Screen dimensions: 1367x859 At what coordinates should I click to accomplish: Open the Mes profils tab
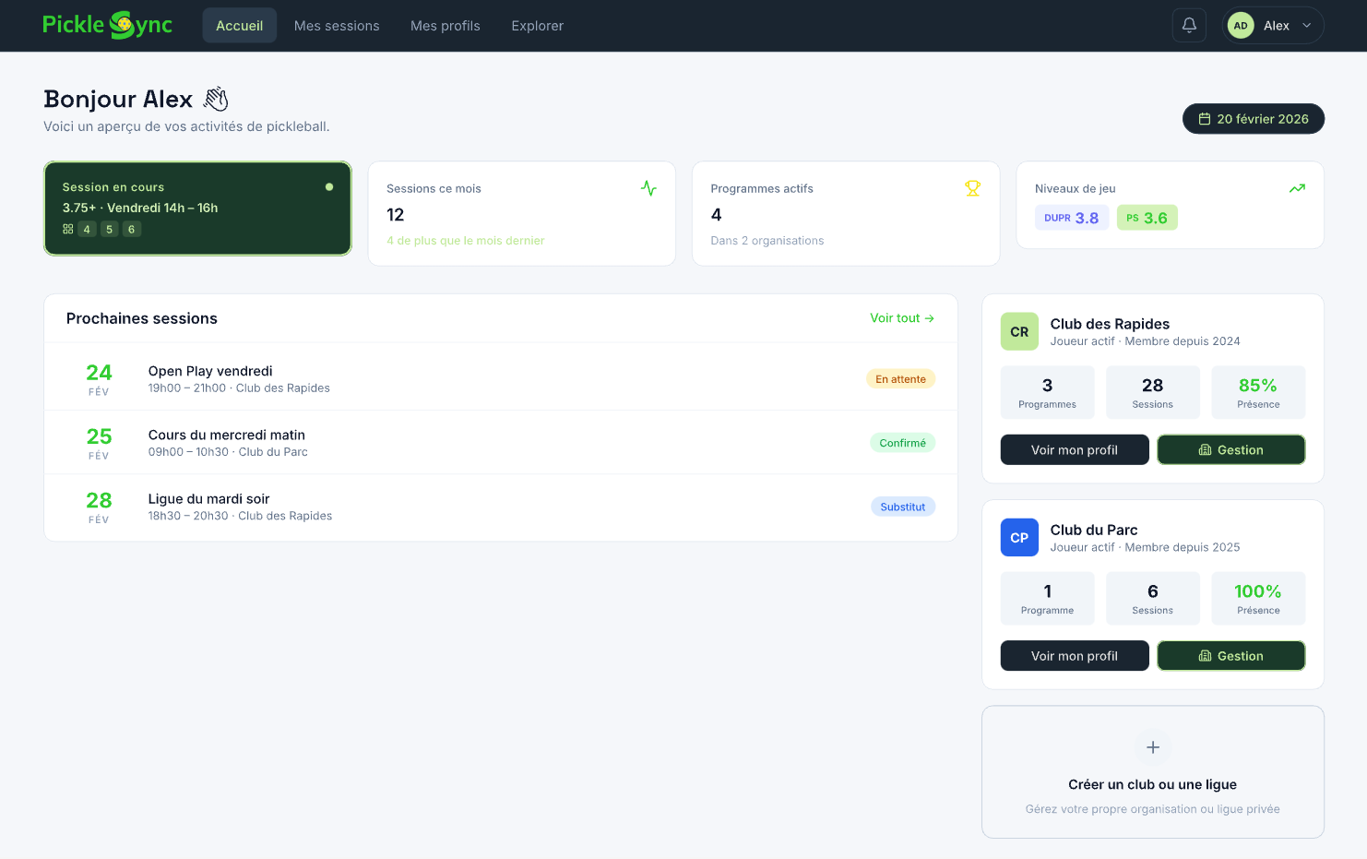coord(445,26)
